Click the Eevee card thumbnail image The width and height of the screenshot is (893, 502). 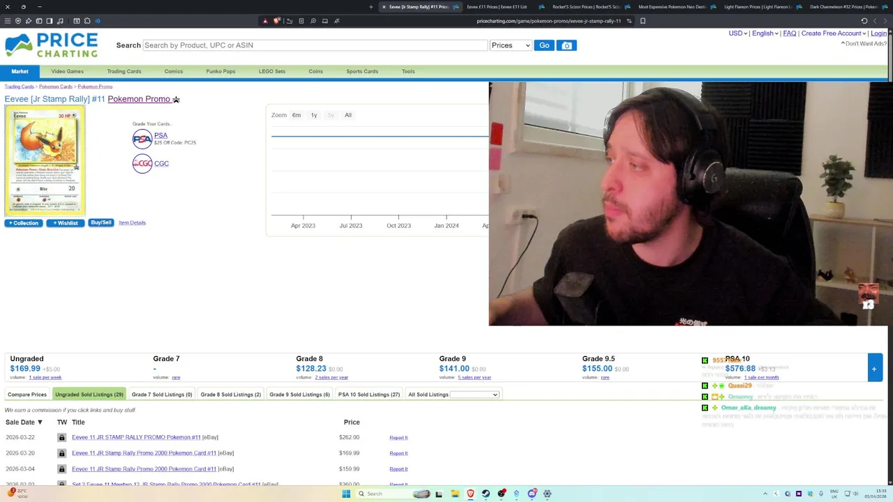point(45,160)
